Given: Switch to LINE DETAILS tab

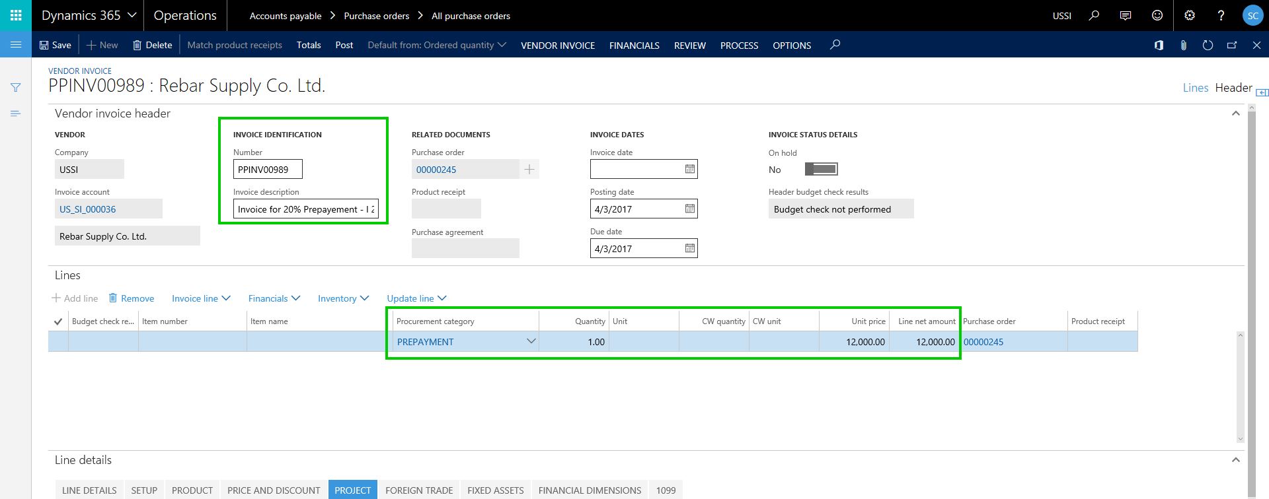Looking at the screenshot, I should (89, 490).
